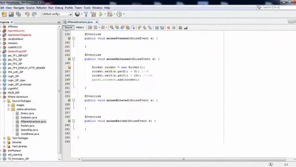Minimize the Projects window panel
Screen dimensions: 296x167
(59, 22)
